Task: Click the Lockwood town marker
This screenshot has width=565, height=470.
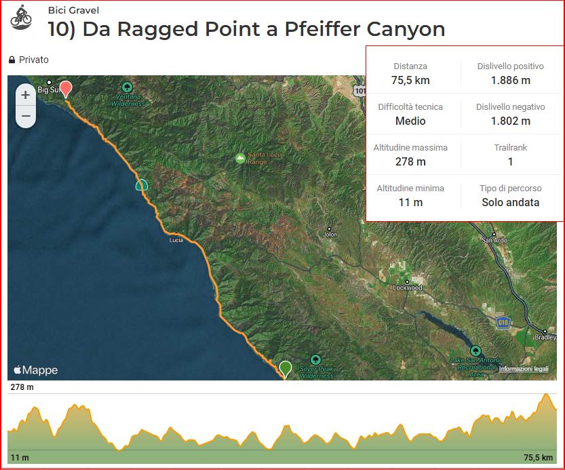Action: [407, 282]
